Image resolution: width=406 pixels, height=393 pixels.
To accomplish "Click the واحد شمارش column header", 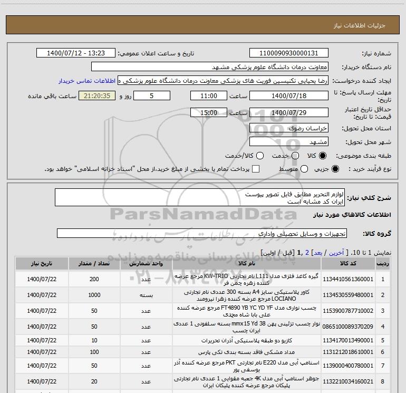I will [146, 263].
